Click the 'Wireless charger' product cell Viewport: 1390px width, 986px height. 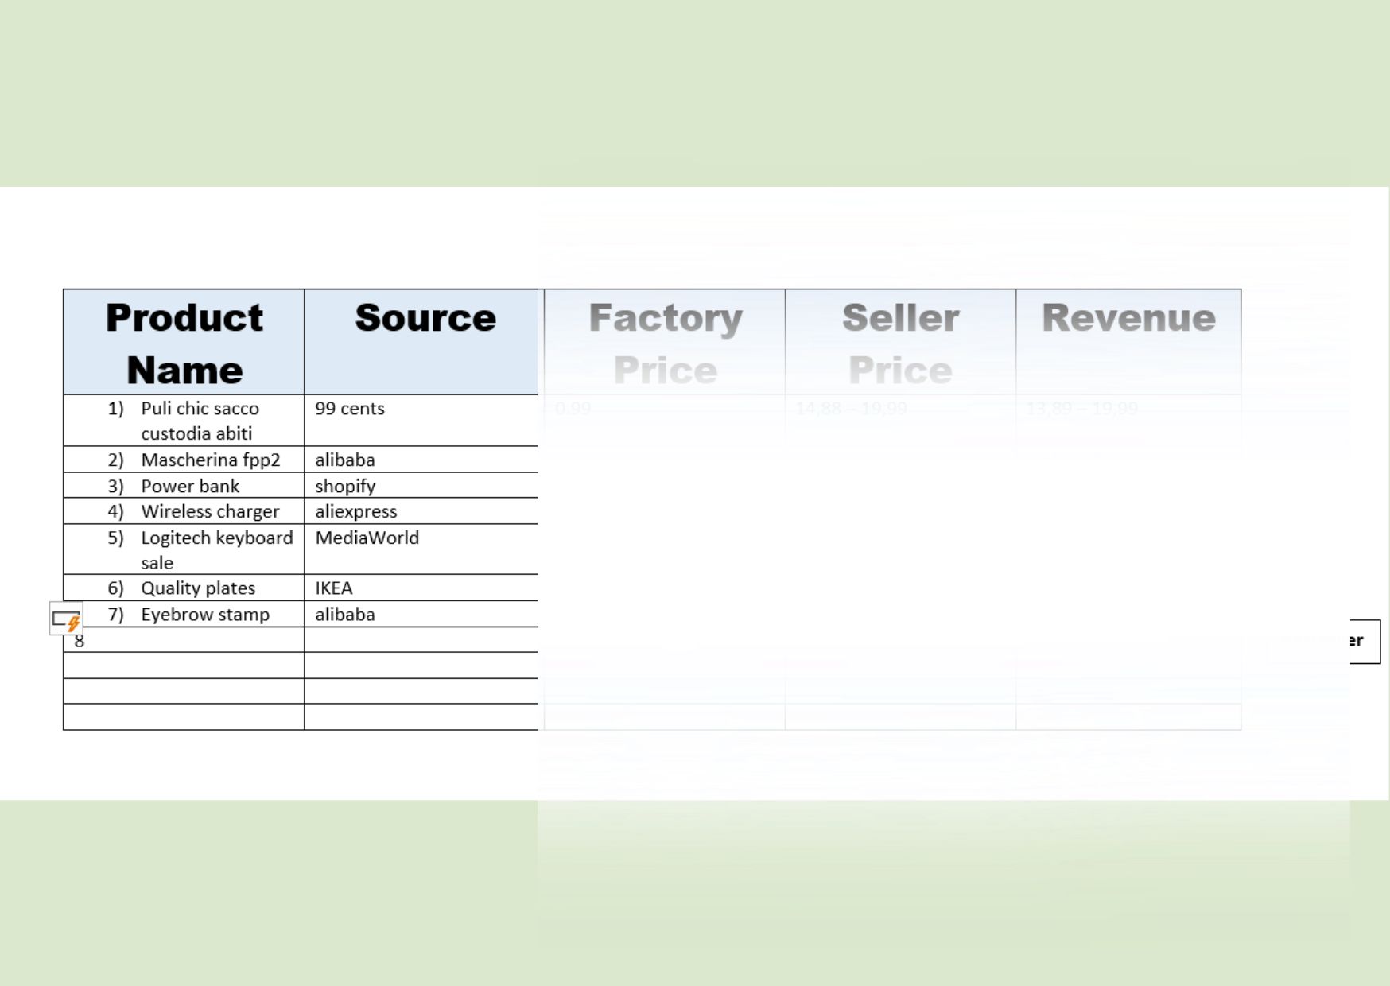point(210,512)
